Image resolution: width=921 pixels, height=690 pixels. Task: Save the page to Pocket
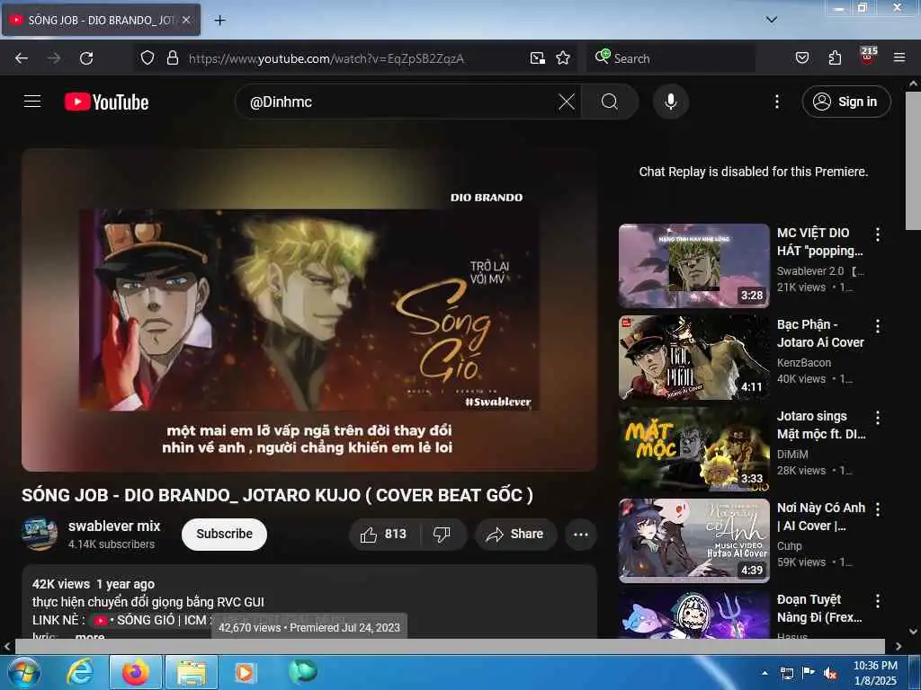[802, 57]
